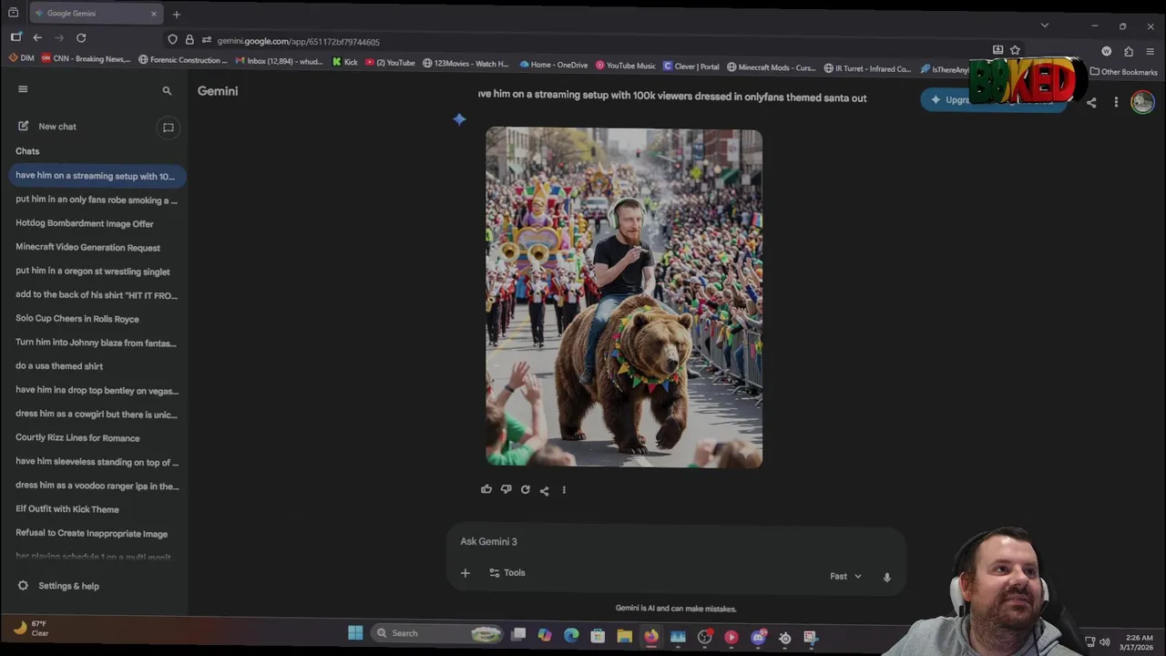Click the browser address bar URL
This screenshot has height=656, width=1166.
click(299, 41)
